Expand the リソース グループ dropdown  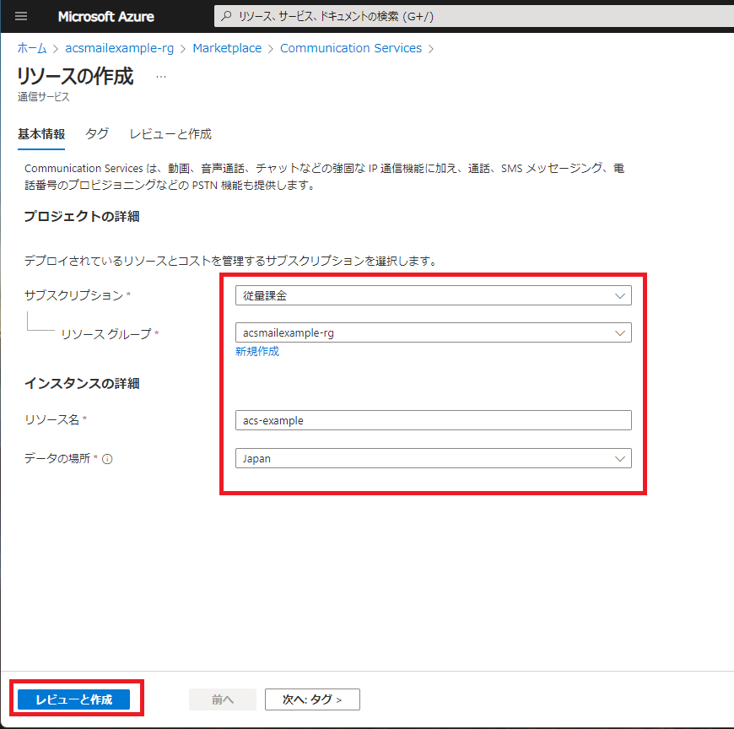[434, 333]
